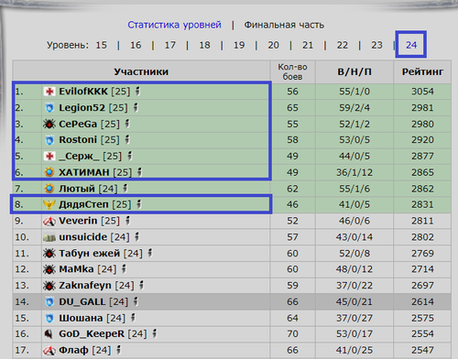Click the red clan icon beside Veverin
458x359 pixels.
click(x=49, y=221)
